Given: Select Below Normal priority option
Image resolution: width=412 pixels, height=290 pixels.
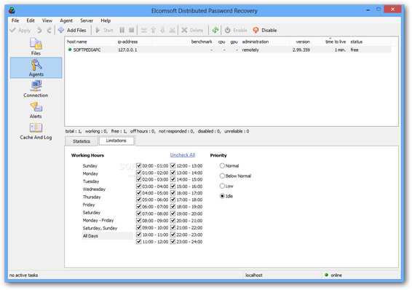Looking at the screenshot, I should point(222,176).
